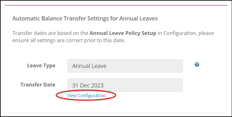Click the Transfer Date label
232x117 pixels.
[38, 85]
